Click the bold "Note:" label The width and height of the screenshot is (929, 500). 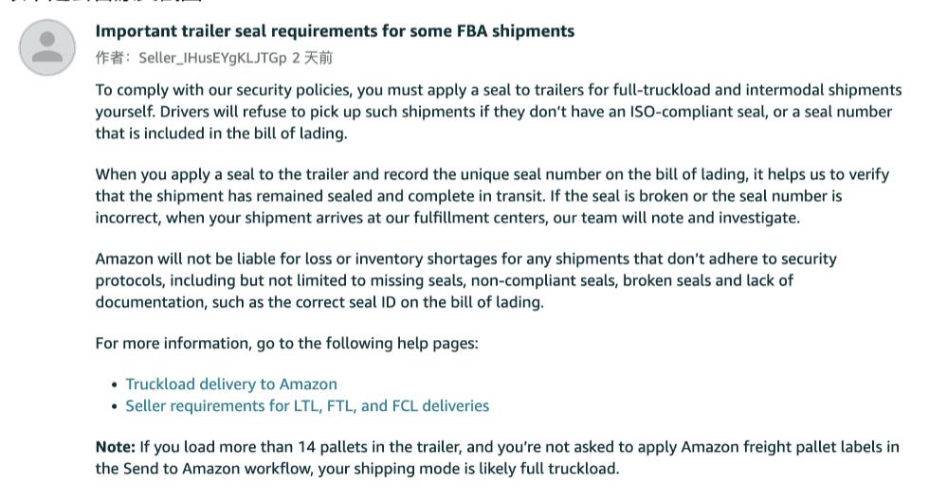[x=115, y=446]
